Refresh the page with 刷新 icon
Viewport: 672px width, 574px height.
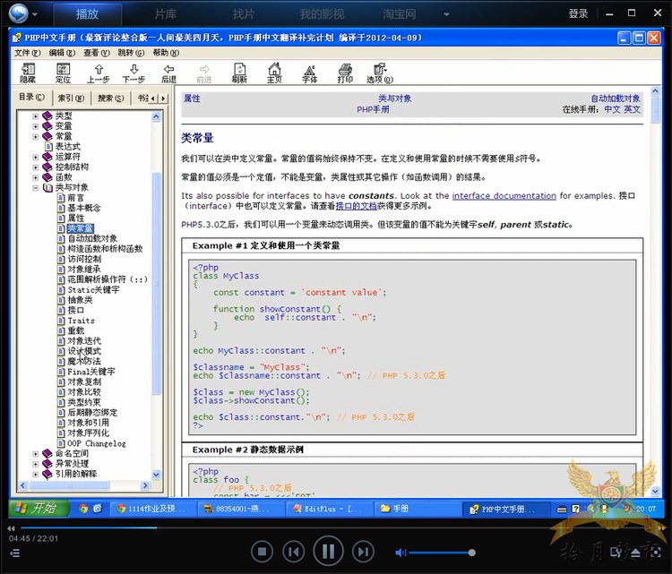click(x=239, y=73)
